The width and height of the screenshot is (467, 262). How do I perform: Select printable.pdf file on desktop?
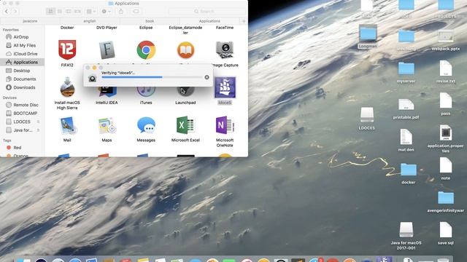[x=406, y=105]
